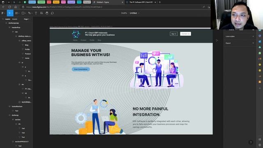This screenshot has height=148, width=263.
Task: Click the webcam video thumbnail
Action: [237, 15]
